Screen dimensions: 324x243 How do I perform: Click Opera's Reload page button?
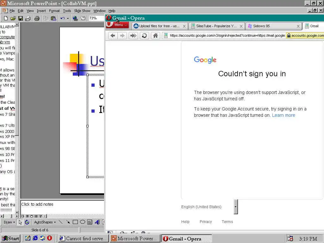point(144,35)
